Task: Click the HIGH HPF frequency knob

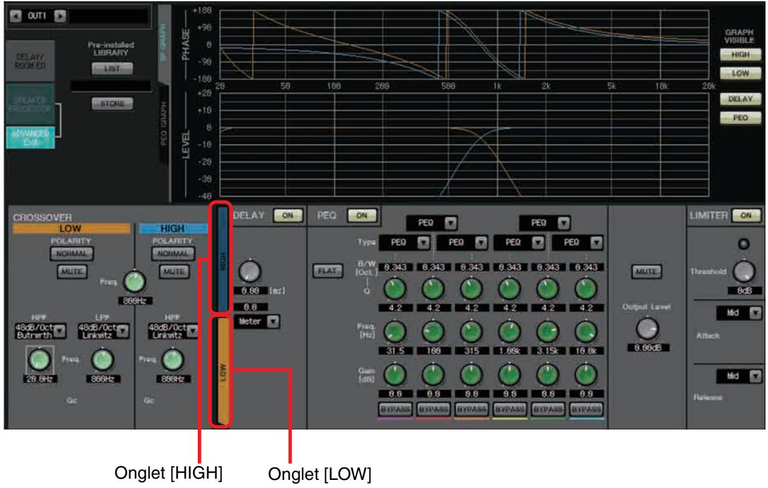Action: (x=172, y=359)
